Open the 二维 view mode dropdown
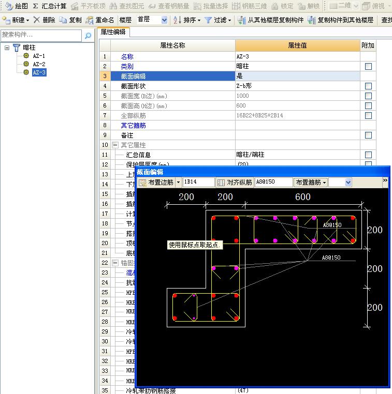The height and width of the screenshot is (394, 392). click(356, 6)
